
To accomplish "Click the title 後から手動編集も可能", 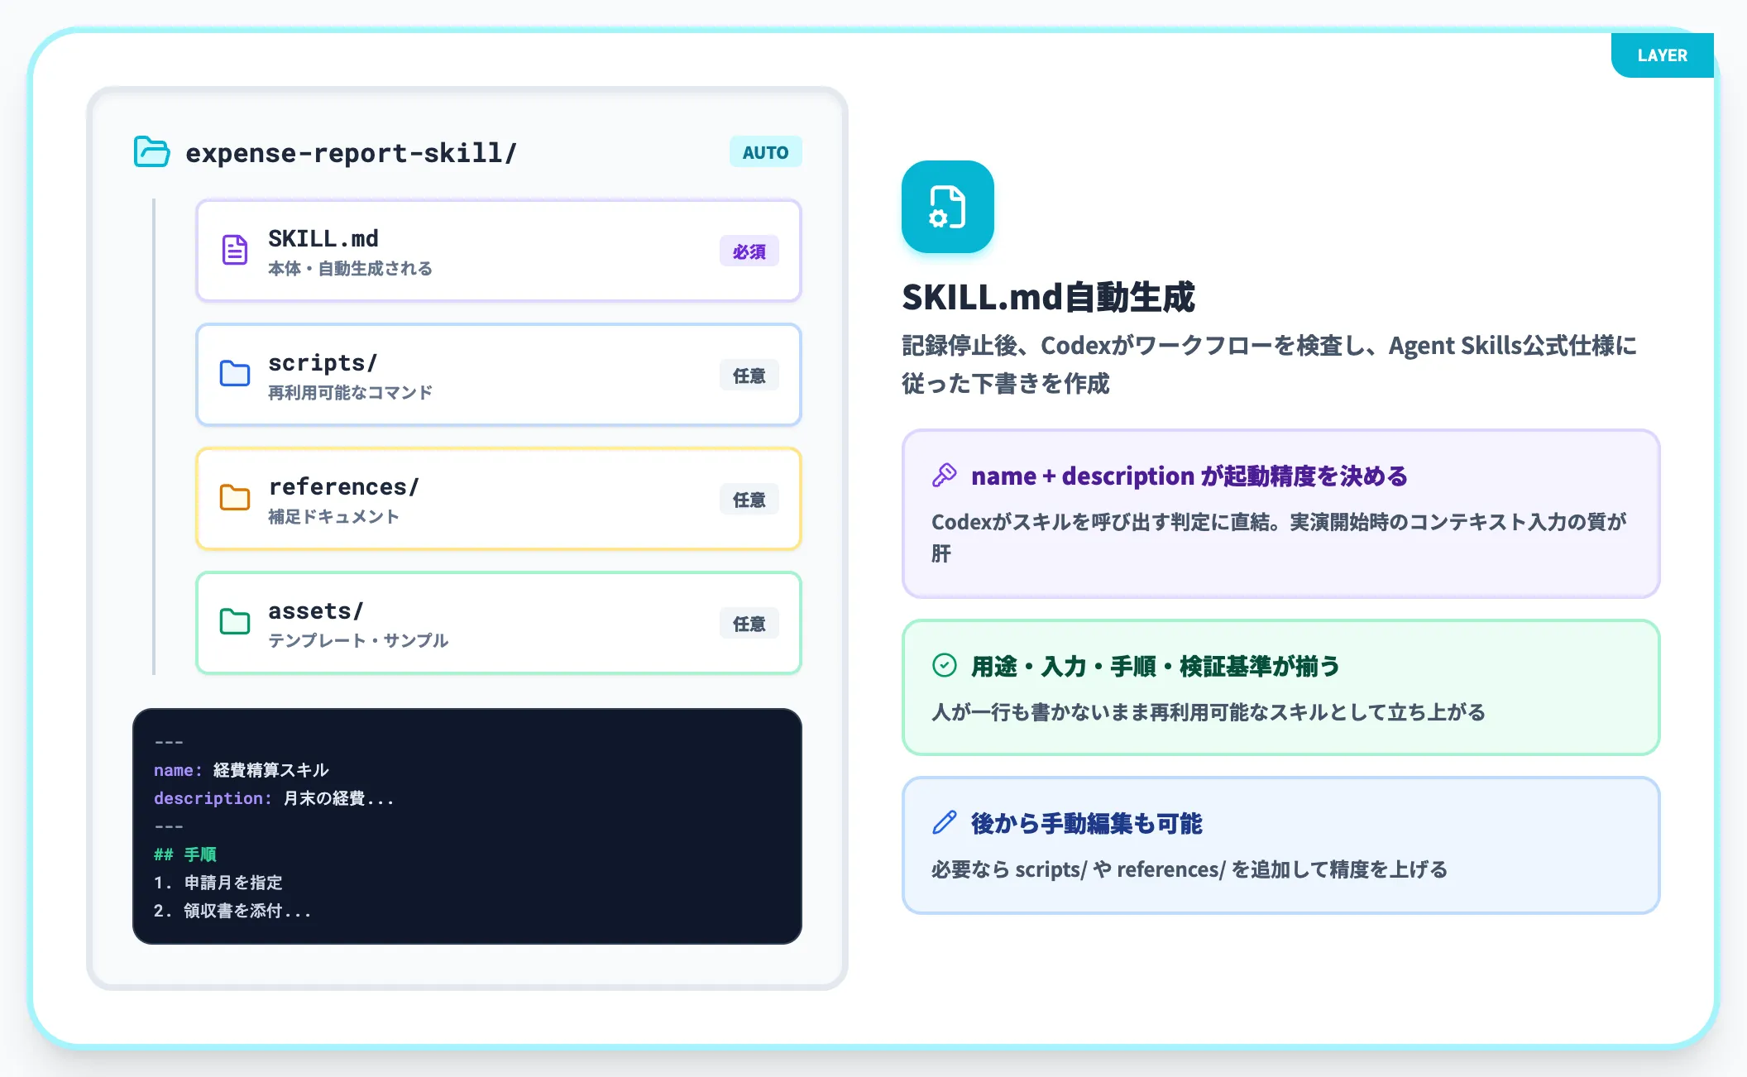I will pyautogui.click(x=1086, y=823).
